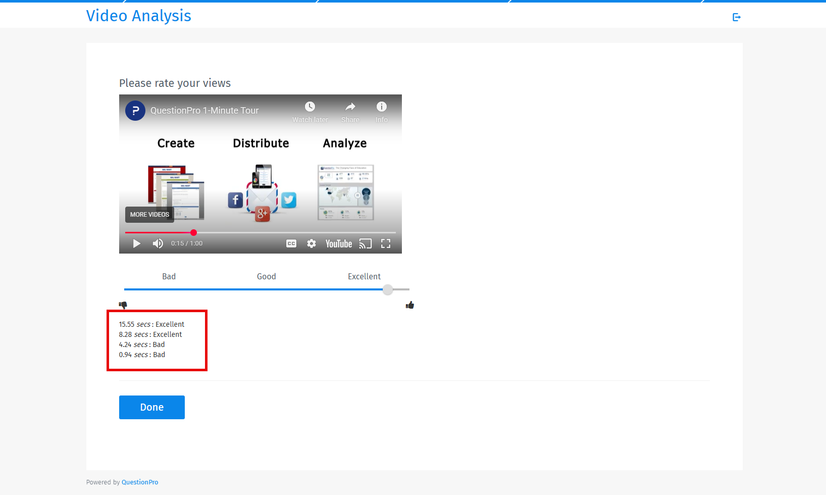Open the QuestionPro 1-Minute Tour title link

pyautogui.click(x=204, y=111)
